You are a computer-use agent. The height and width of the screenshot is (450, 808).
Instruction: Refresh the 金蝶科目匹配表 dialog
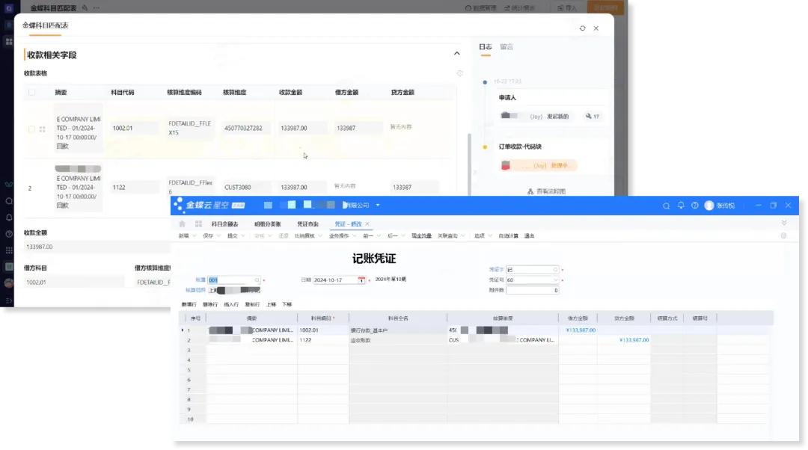click(x=582, y=28)
